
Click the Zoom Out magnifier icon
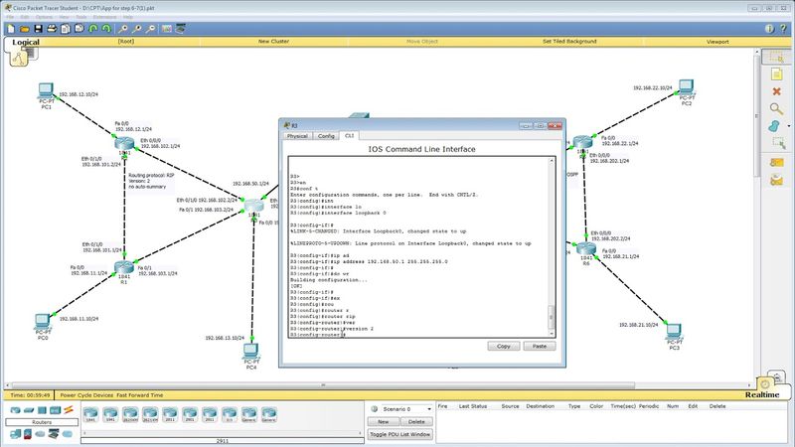click(x=151, y=29)
